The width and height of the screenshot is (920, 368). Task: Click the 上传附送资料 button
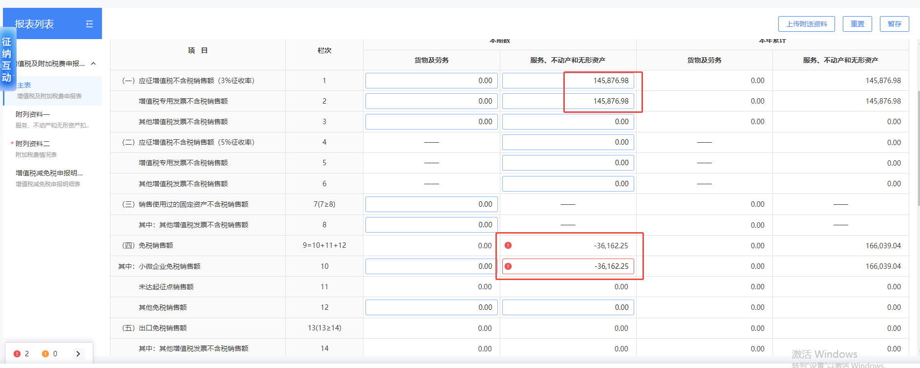806,24
